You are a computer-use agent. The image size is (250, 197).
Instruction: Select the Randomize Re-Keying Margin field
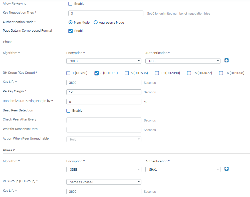click(104, 102)
